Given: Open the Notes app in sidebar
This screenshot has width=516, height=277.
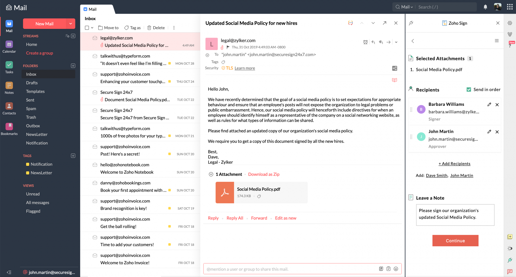Looking at the screenshot, I should click(9, 88).
